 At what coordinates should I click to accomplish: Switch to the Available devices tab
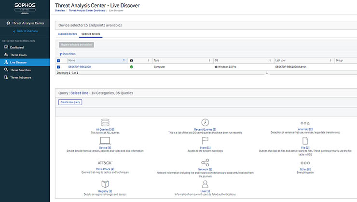click(x=67, y=34)
